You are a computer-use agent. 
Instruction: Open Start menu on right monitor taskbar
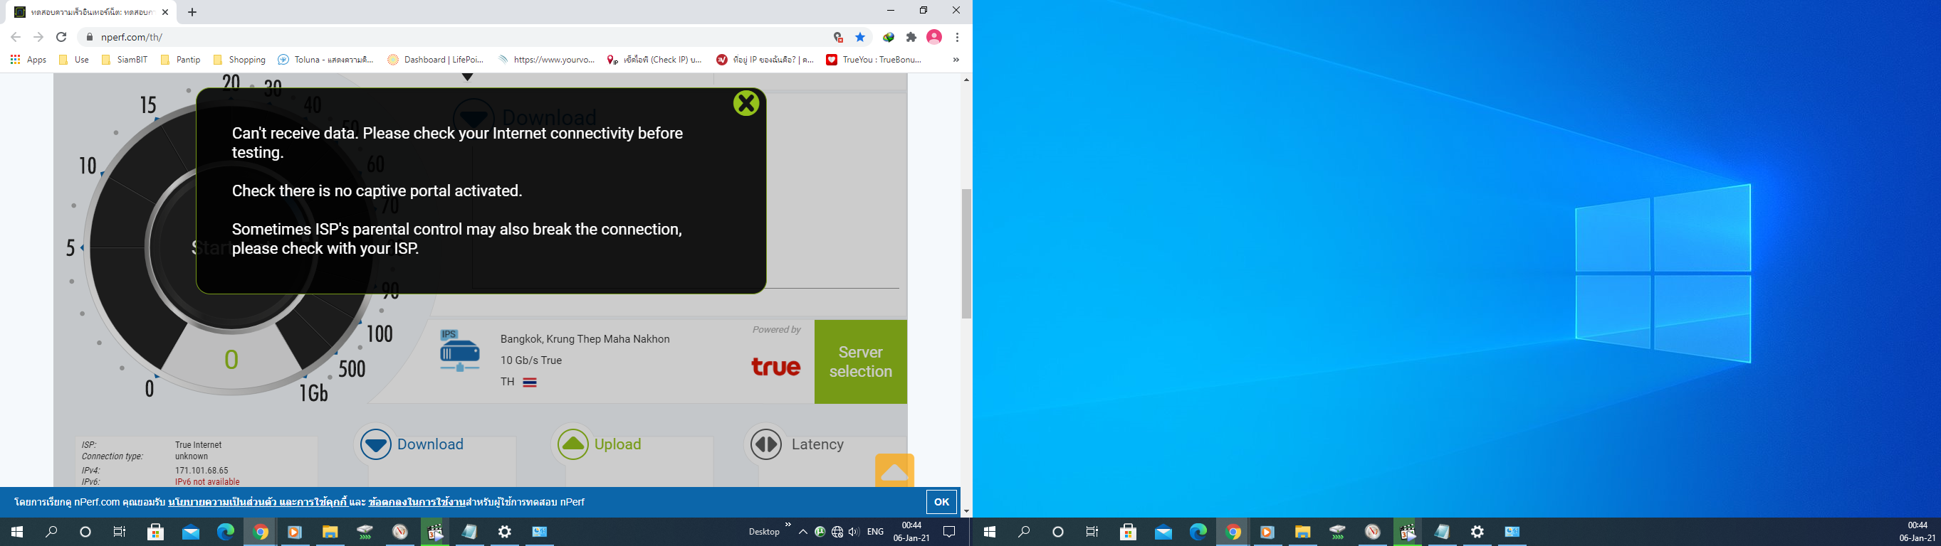click(x=989, y=532)
